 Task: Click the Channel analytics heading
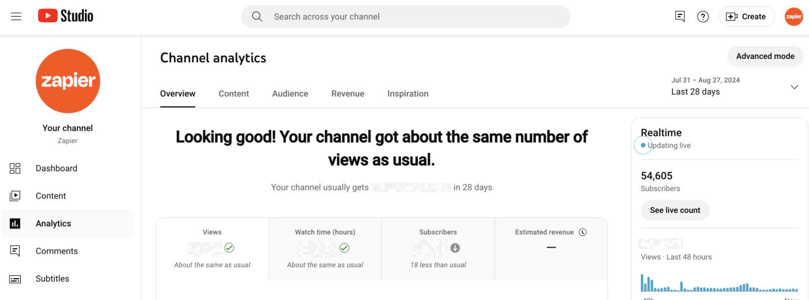213,58
